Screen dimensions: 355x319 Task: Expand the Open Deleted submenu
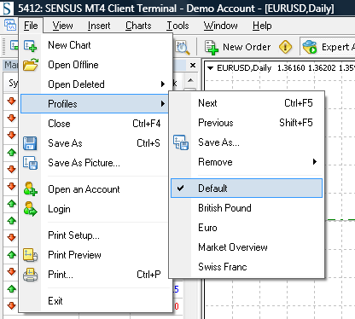click(96, 84)
